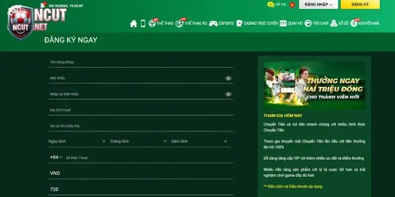395x197 pixels.
Task: Expand the Tháng Sinh month dropdown
Action: click(x=139, y=141)
